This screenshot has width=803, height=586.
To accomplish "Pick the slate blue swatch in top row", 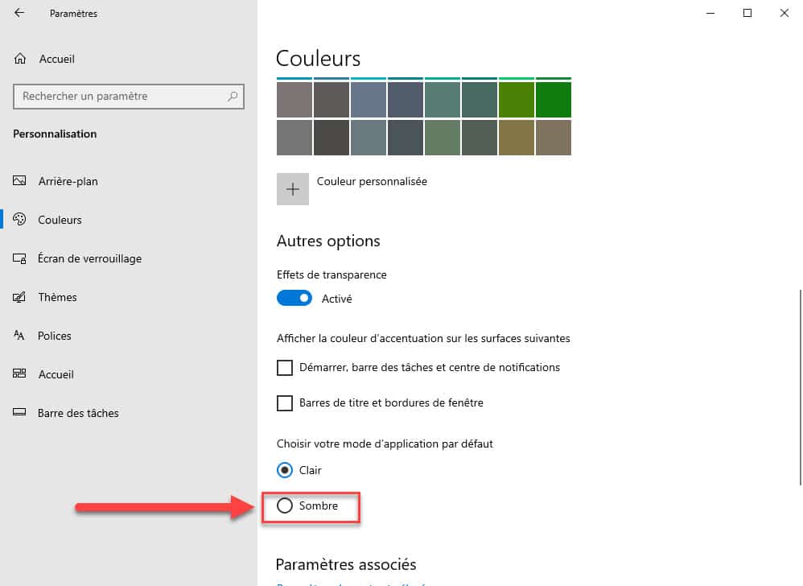I will click(x=369, y=99).
